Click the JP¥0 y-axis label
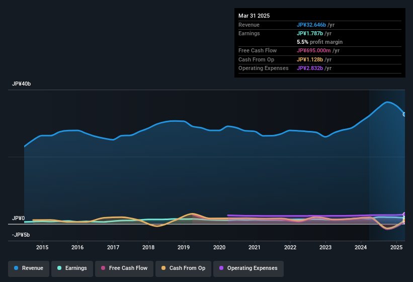The width and height of the screenshot is (413, 282). click(x=19, y=218)
